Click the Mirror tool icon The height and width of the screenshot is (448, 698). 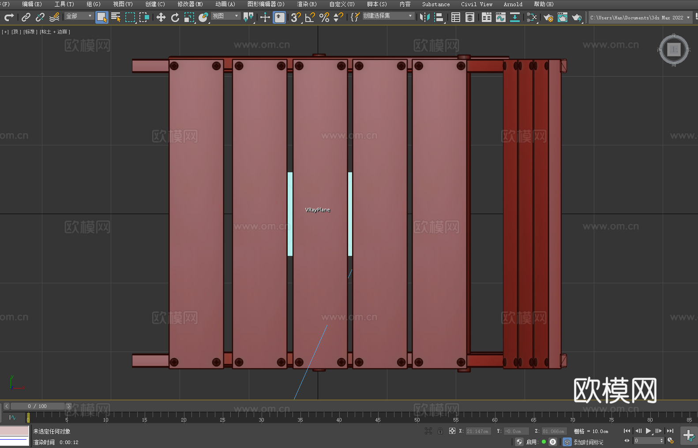(x=425, y=17)
